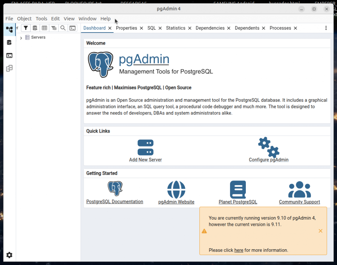Dismiss the version update notification
This screenshot has height=265, width=337.
click(320, 231)
